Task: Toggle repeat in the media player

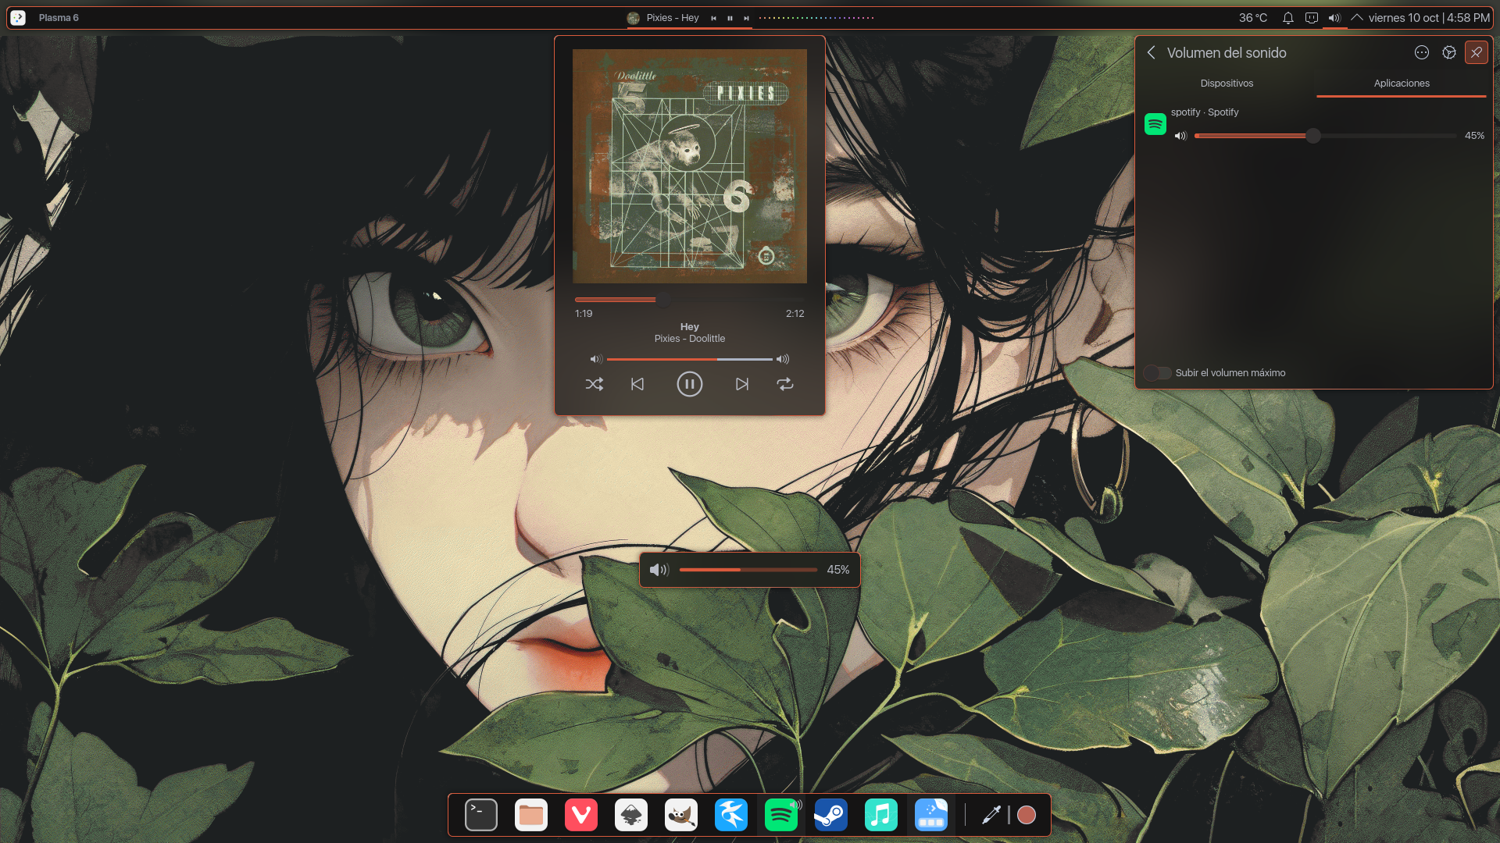Action: click(x=785, y=384)
